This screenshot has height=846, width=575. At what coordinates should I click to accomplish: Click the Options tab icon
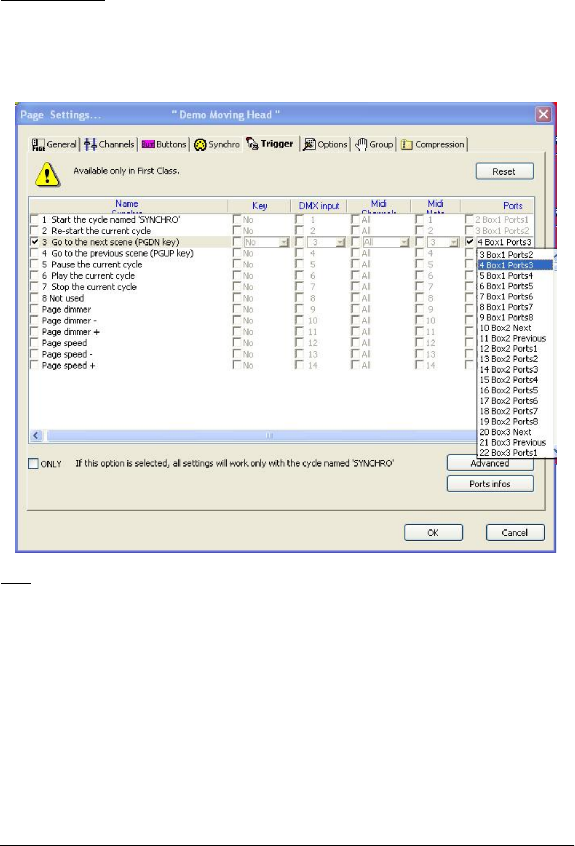[309, 144]
